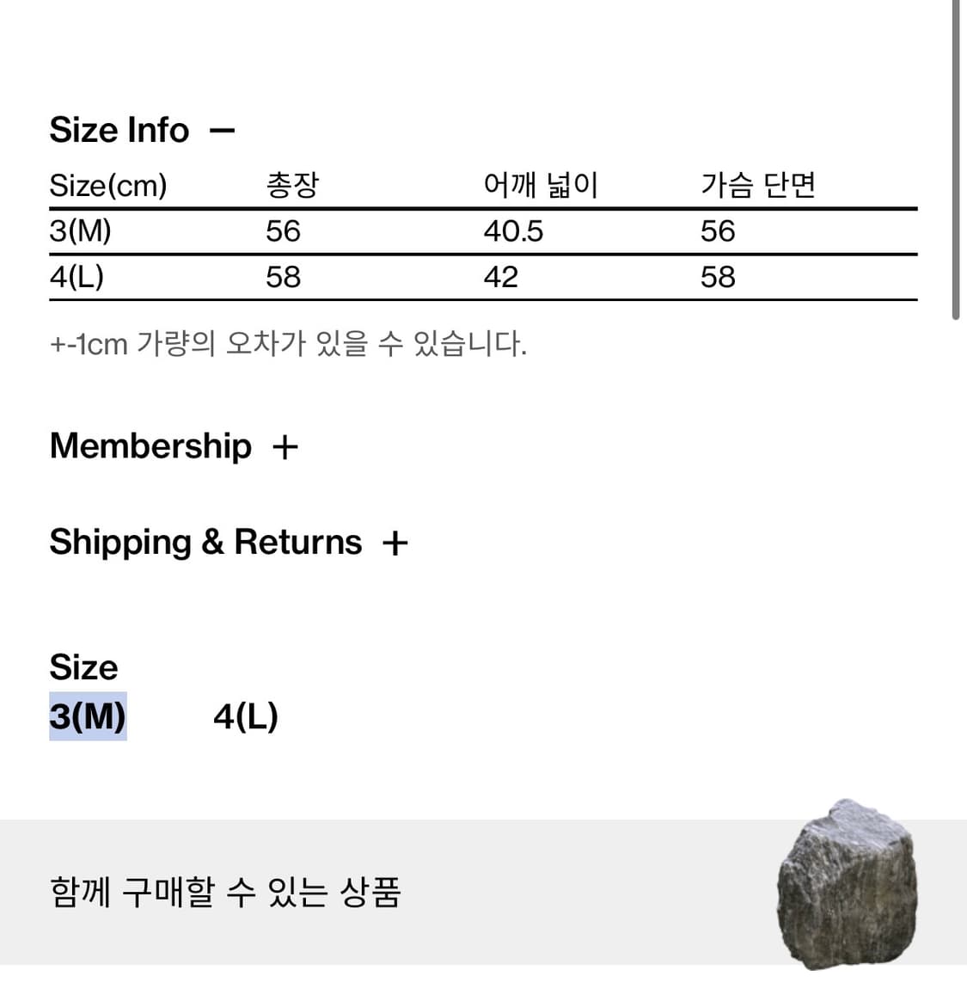Collapse Size Info using the minus icon
The width and height of the screenshot is (967, 1001).
(x=222, y=132)
